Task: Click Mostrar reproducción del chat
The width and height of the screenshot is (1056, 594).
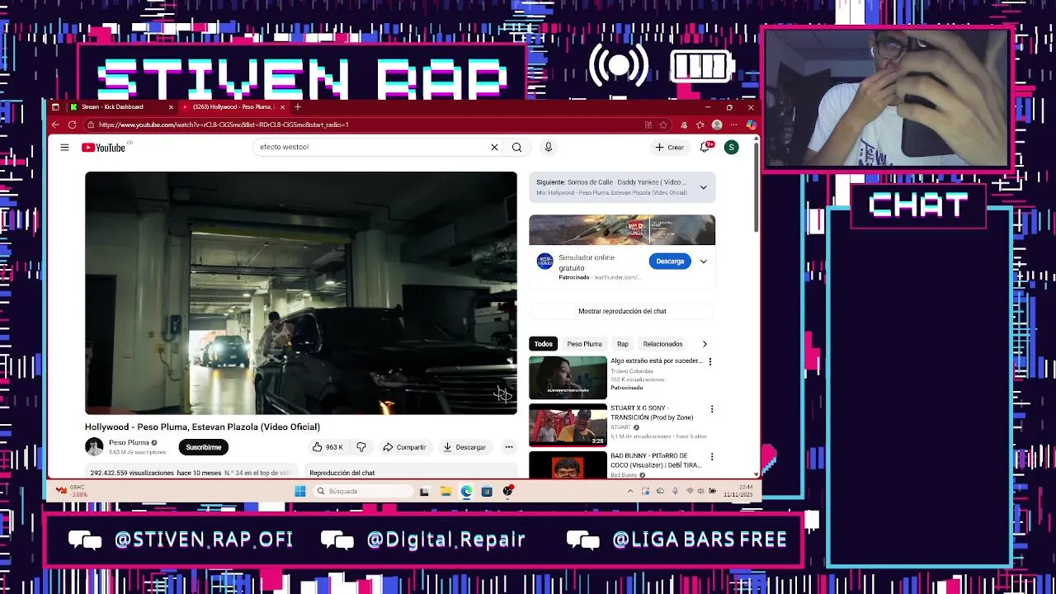Action: point(622,311)
